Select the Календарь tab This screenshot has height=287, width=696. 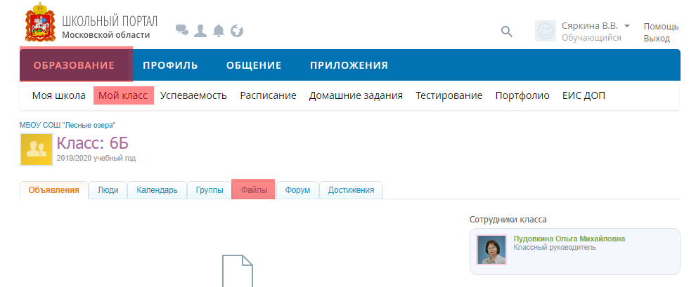(157, 190)
